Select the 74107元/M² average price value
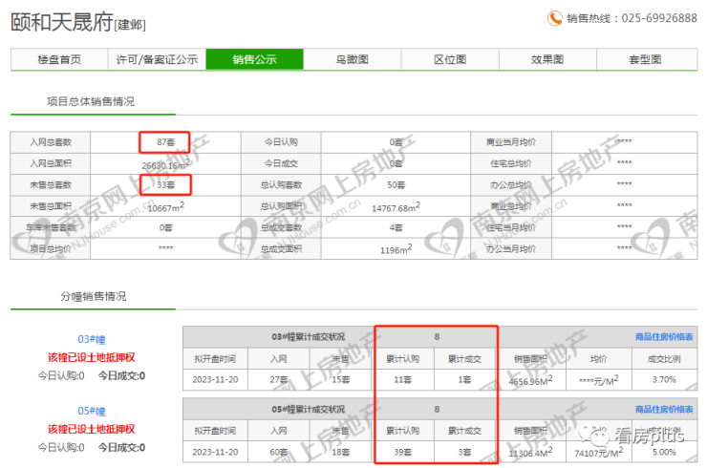This screenshot has height=468, width=707. click(x=598, y=453)
